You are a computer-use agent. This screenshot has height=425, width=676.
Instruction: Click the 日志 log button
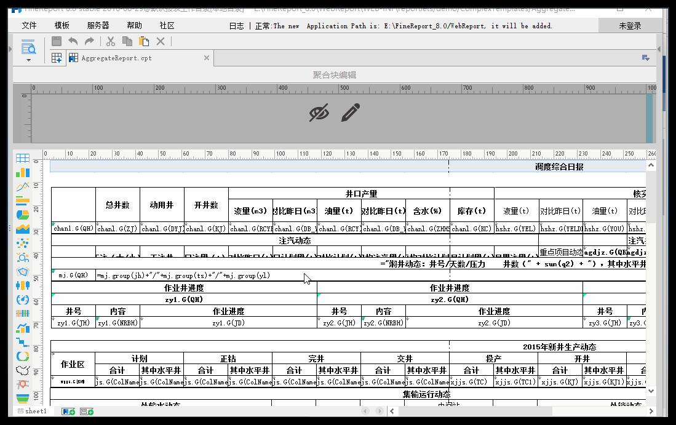point(236,26)
